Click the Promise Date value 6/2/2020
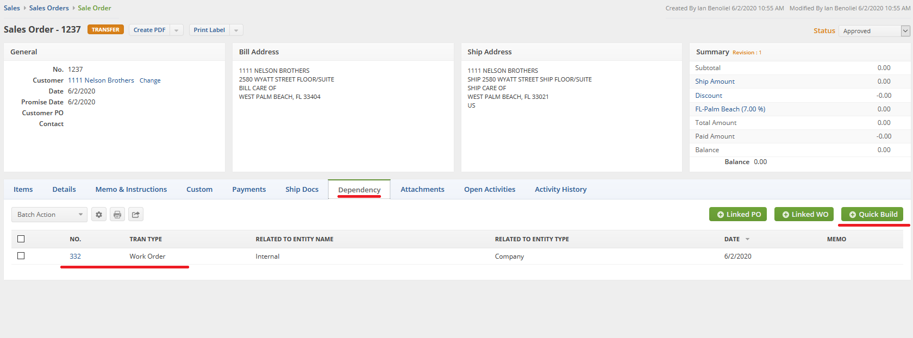This screenshot has height=338, width=913. click(82, 102)
